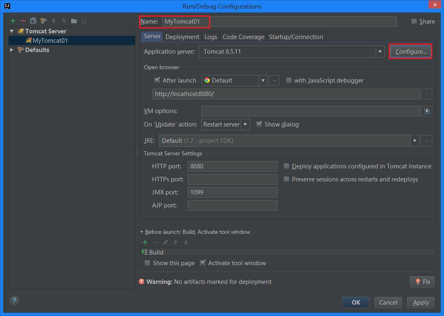Close the Run/Debug Configurations dialog
Viewport: 444px width, 316px height.
coord(435,5)
